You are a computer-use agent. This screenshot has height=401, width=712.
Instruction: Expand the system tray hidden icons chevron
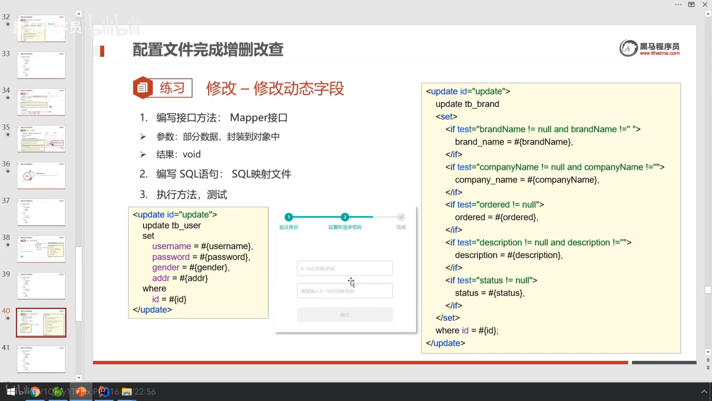(x=704, y=392)
